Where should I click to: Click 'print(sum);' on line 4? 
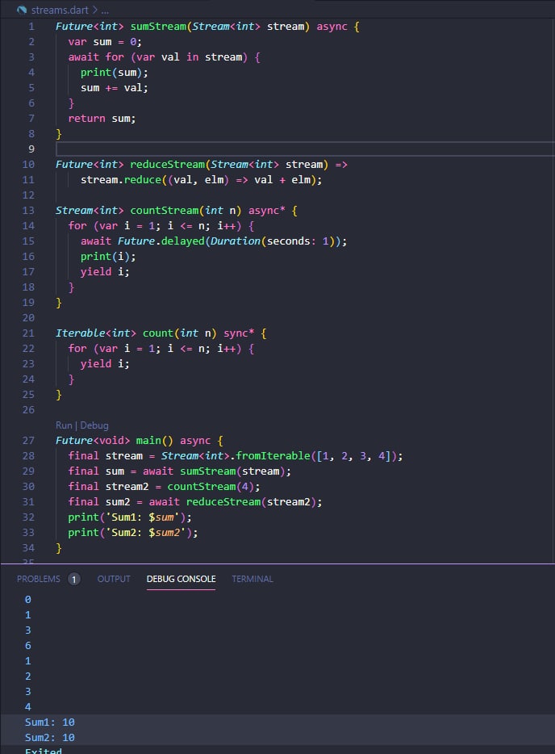tap(115, 73)
